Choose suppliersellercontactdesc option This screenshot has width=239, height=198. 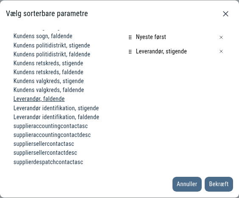point(45,153)
